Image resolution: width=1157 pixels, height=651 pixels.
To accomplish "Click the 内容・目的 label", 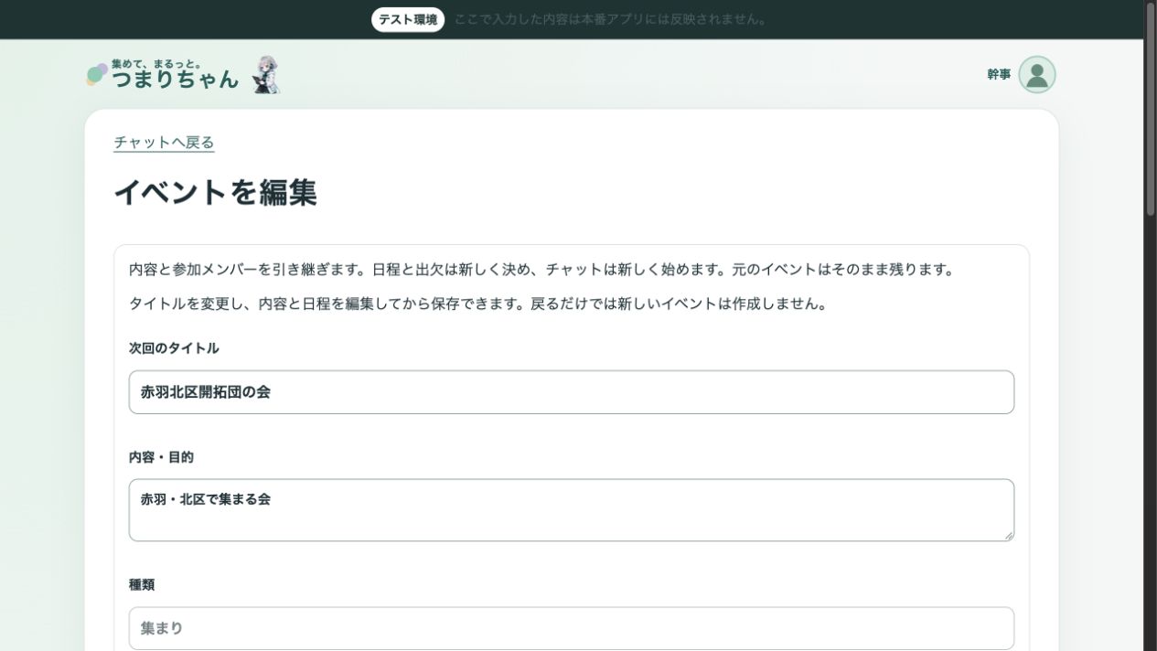I will [x=161, y=457].
